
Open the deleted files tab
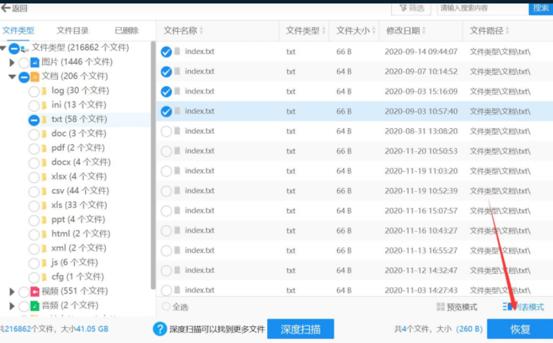coord(127,30)
